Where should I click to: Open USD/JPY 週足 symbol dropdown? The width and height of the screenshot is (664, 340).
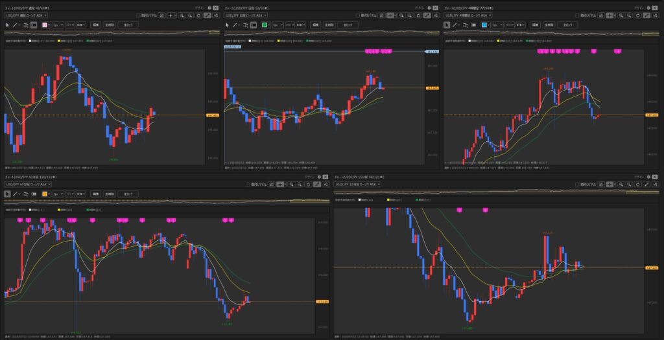coord(26,16)
